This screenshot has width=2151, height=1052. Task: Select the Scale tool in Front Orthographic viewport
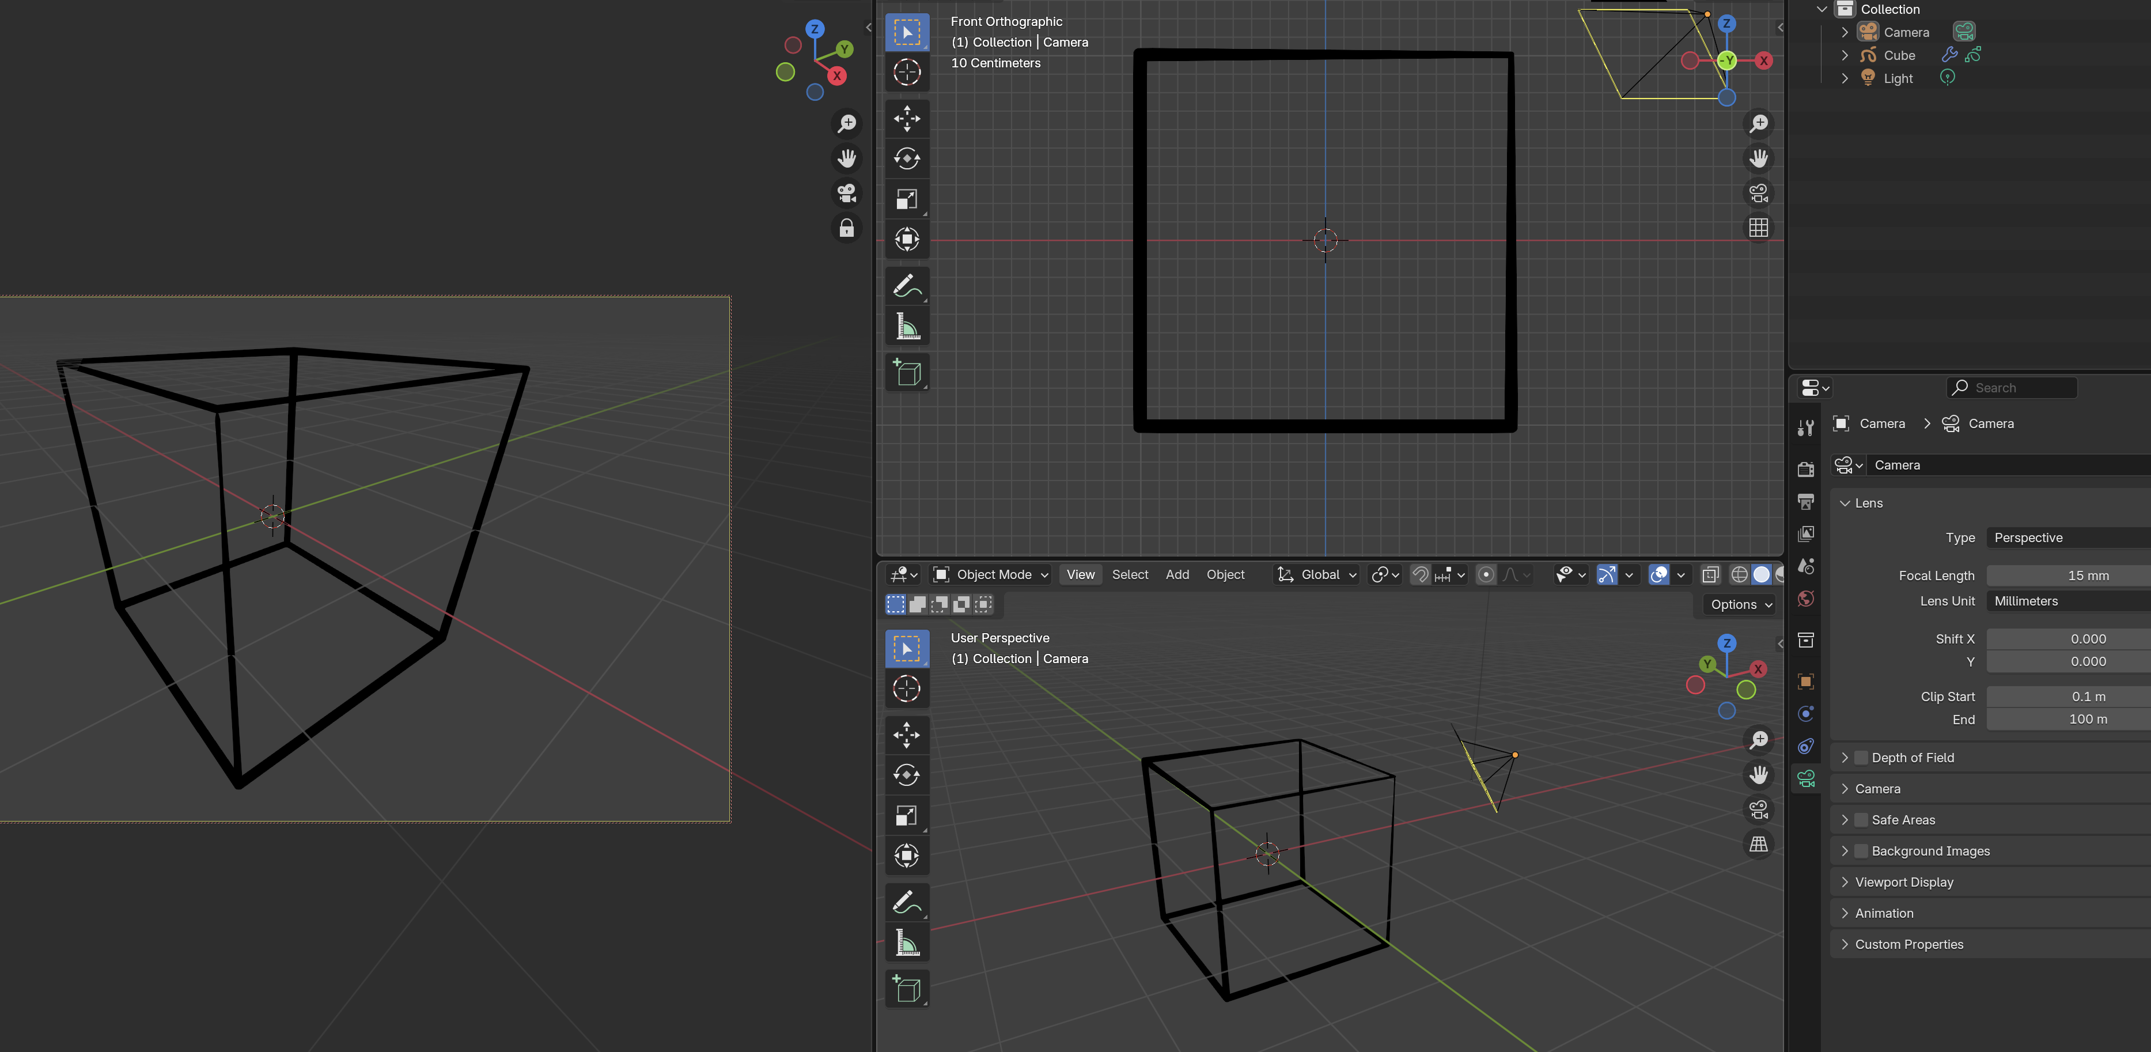click(x=907, y=199)
